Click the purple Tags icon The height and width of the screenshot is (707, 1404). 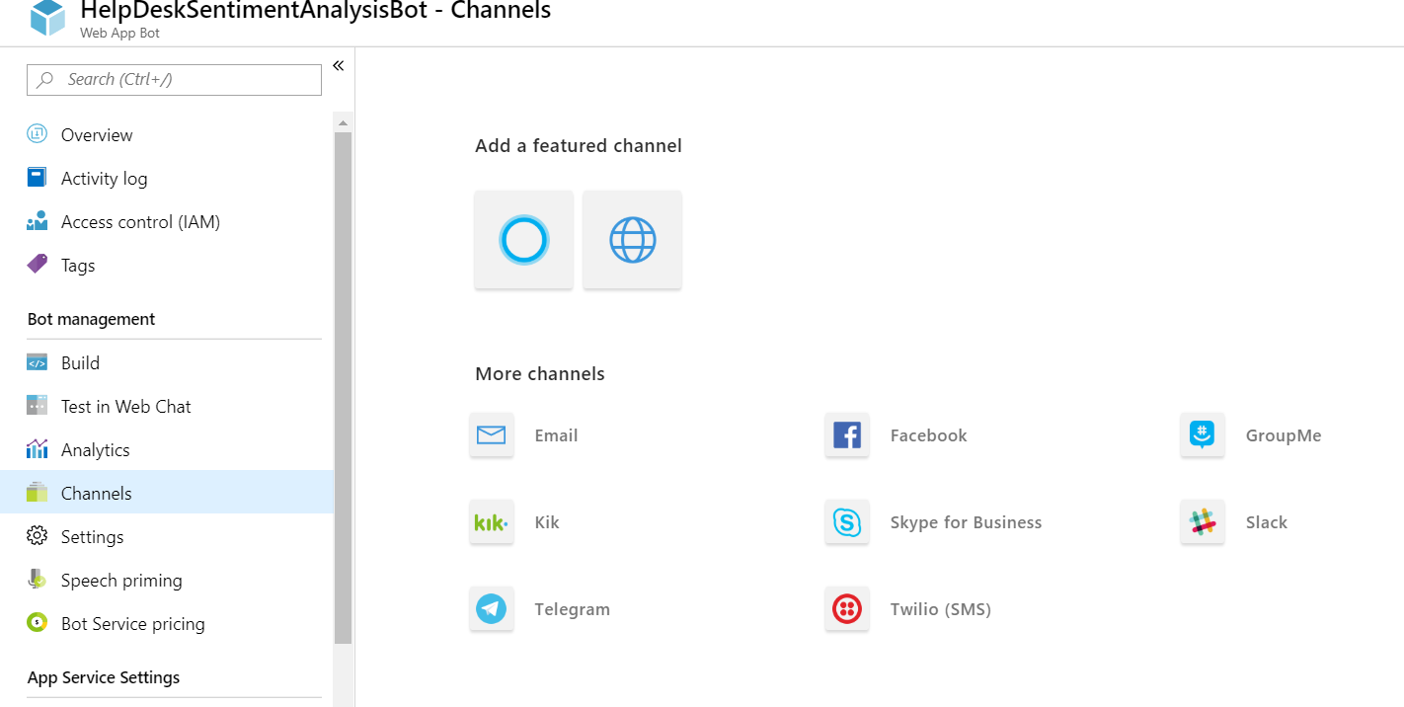pos(38,265)
